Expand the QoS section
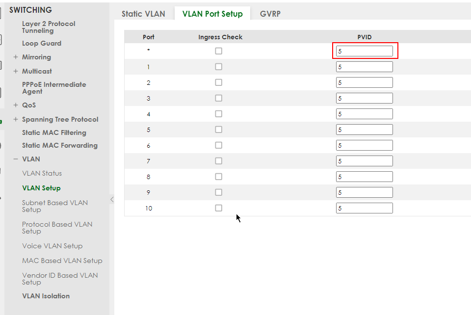The image size is (471, 315). tap(16, 105)
